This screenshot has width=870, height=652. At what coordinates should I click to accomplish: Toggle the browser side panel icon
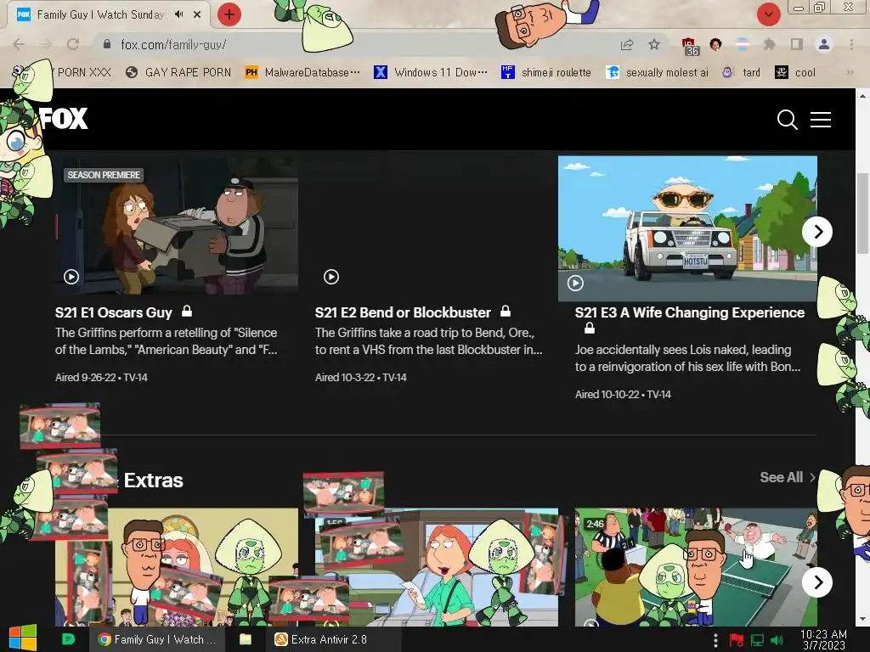(x=797, y=44)
